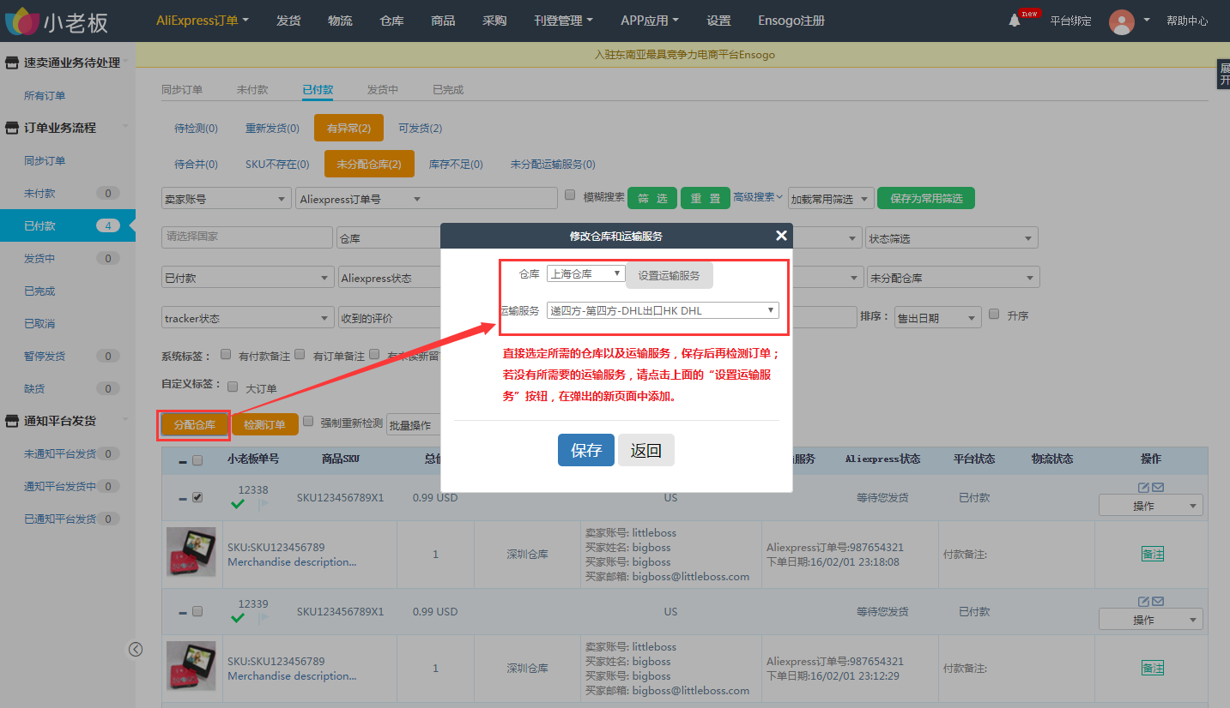Click the green 重置 button
The image size is (1230, 708).
pyautogui.click(x=706, y=198)
